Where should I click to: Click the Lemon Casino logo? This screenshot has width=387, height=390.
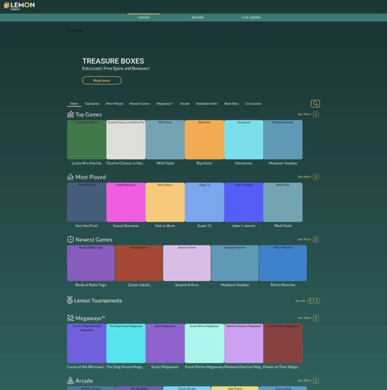[x=19, y=6]
